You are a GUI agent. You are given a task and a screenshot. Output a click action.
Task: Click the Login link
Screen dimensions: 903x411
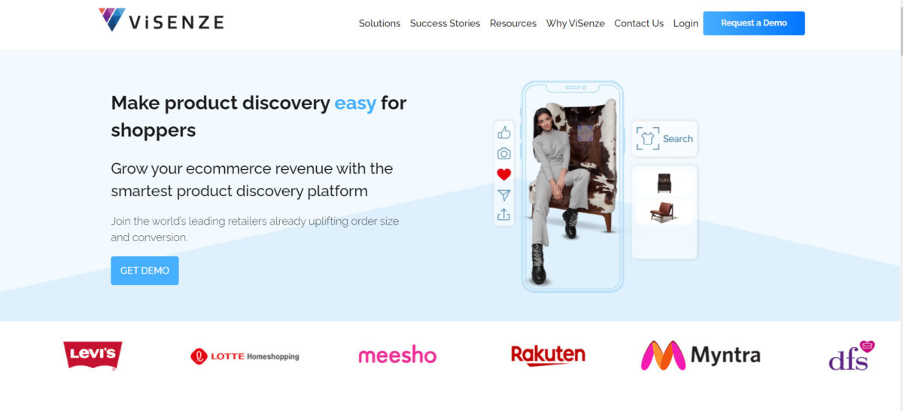(x=686, y=23)
